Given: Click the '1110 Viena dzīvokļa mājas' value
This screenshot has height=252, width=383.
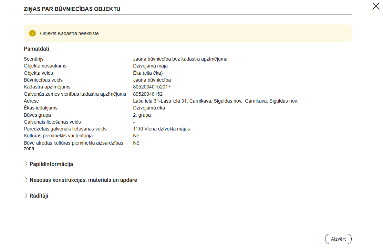Looking at the screenshot, I should pyautogui.click(x=161, y=129).
